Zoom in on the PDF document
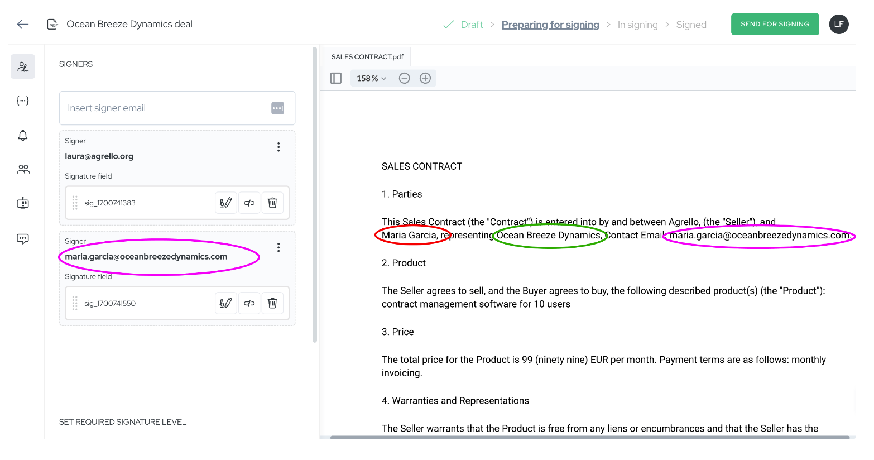The height and width of the screenshot is (460, 874). tap(425, 78)
